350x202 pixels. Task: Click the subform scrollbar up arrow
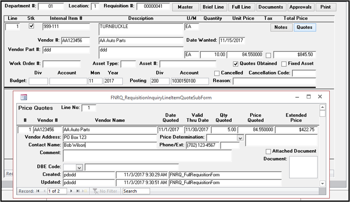tap(322, 107)
